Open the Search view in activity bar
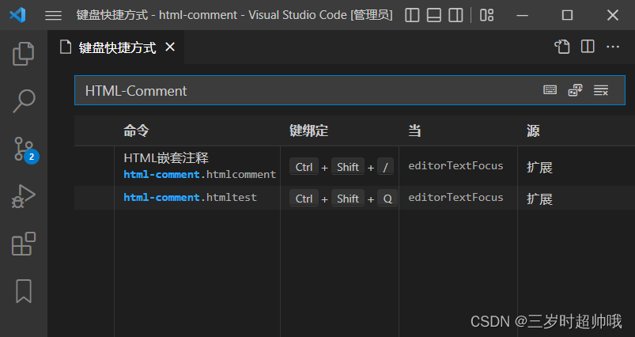This screenshot has height=337, width=635. (x=24, y=100)
